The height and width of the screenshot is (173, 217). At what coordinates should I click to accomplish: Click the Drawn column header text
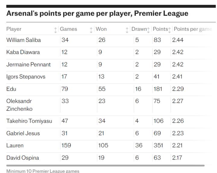[x=139, y=29]
